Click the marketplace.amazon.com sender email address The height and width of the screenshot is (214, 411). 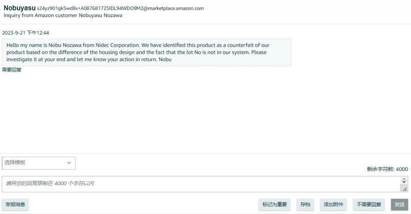click(120, 8)
